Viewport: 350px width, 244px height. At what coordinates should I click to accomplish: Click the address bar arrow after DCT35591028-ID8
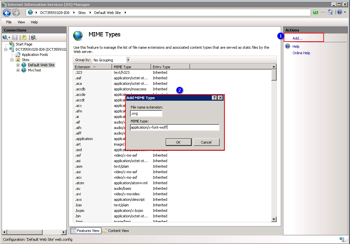74,12
